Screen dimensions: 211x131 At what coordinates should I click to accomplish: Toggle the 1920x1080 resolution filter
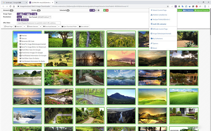[25, 20]
